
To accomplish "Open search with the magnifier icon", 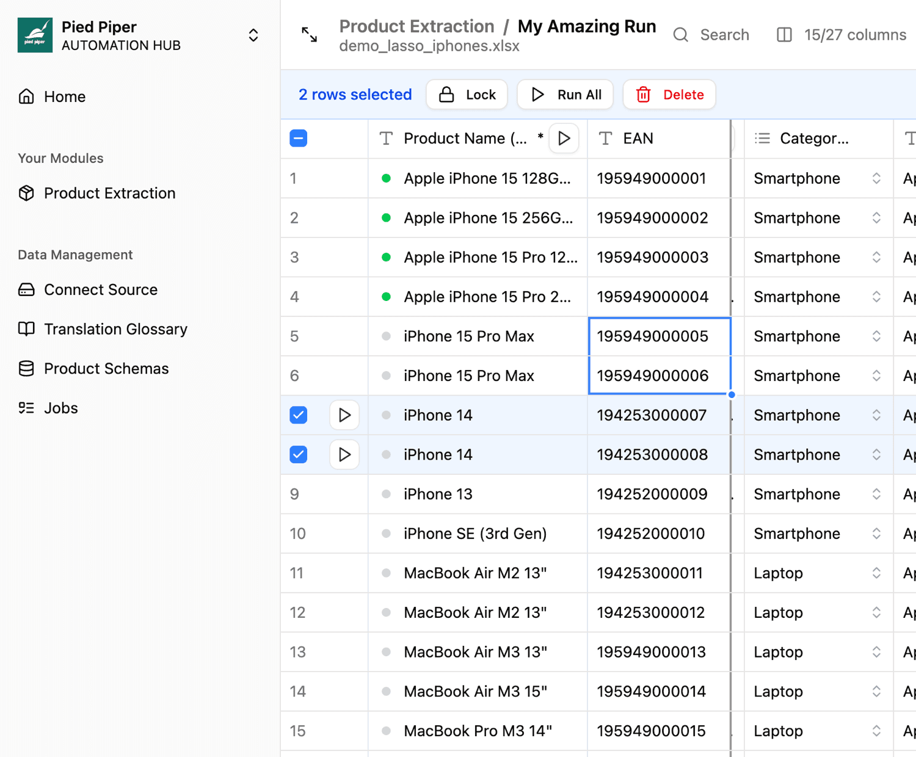I will [x=680, y=35].
